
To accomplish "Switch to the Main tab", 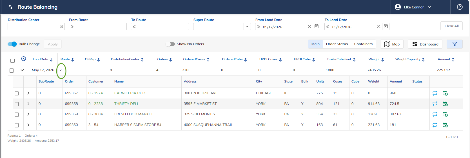I will click(315, 44).
